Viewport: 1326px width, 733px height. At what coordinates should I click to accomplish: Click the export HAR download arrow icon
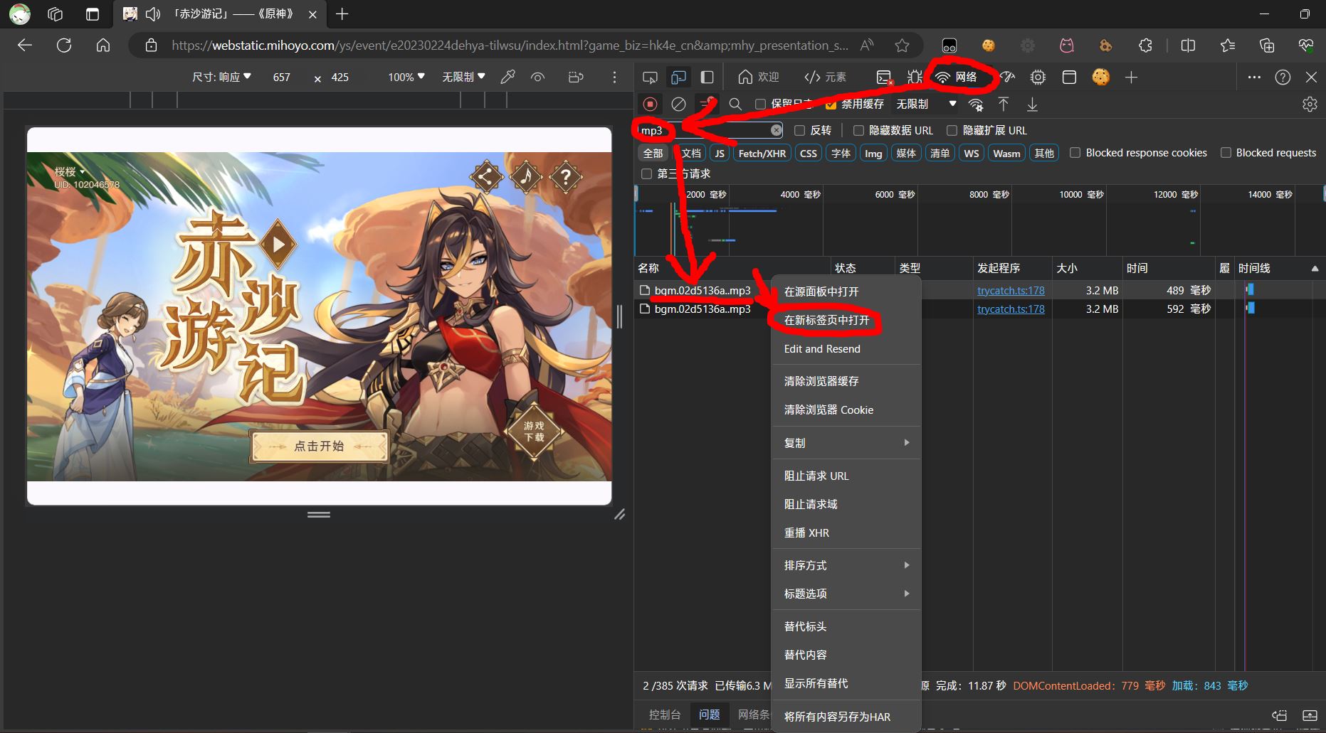click(1032, 105)
